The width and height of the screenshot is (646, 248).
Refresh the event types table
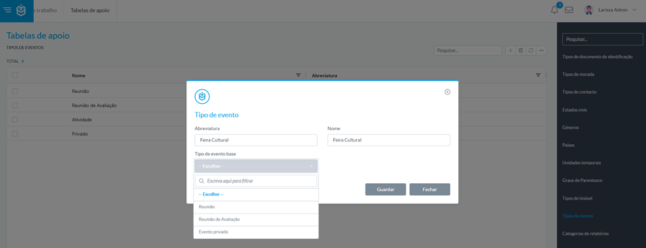click(531, 50)
